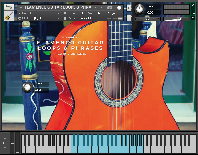Click the -9.6 reverb level value
This screenshot has height=155, width=198.
coord(41,91)
